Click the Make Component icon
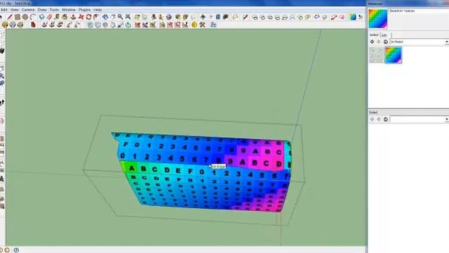 click(x=42, y=17)
